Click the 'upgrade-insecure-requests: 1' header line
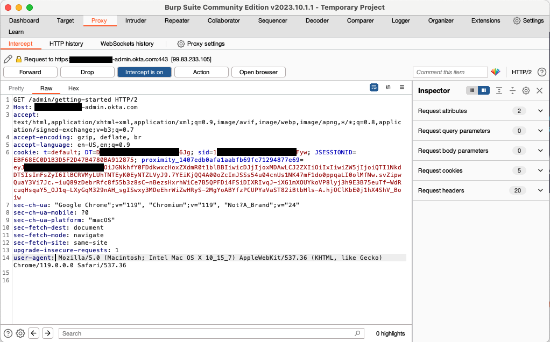 (x=66, y=250)
